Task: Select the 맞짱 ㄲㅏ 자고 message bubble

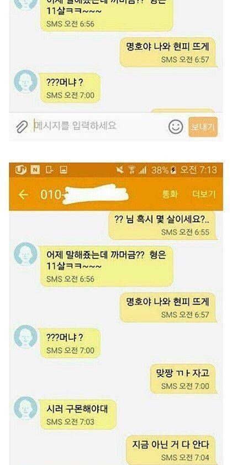Action: [x=183, y=379]
